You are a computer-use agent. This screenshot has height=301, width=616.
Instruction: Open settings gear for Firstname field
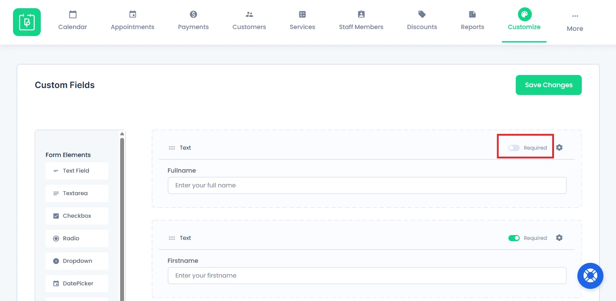tap(559, 238)
